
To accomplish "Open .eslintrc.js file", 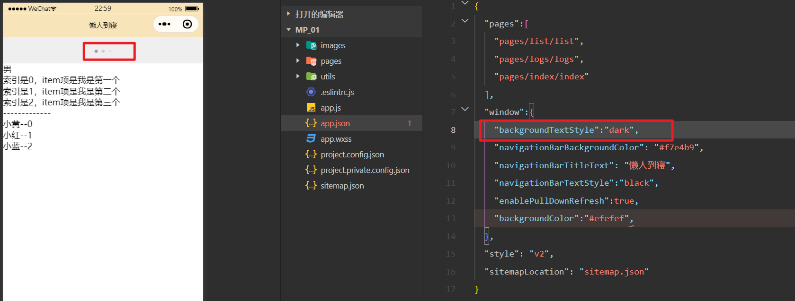I will [337, 92].
